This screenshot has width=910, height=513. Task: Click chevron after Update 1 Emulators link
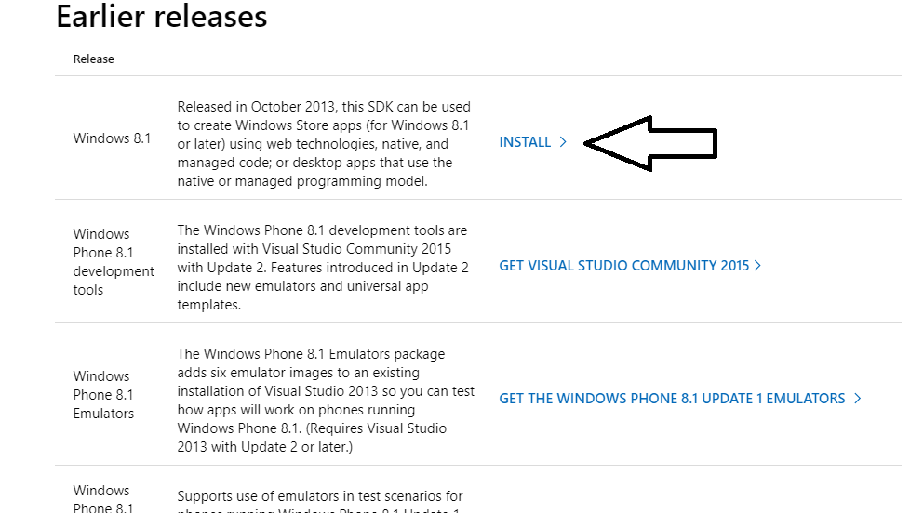point(857,399)
